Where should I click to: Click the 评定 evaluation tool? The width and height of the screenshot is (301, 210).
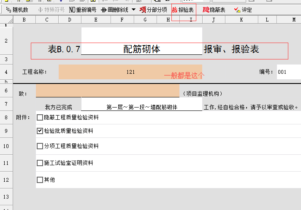243,10
